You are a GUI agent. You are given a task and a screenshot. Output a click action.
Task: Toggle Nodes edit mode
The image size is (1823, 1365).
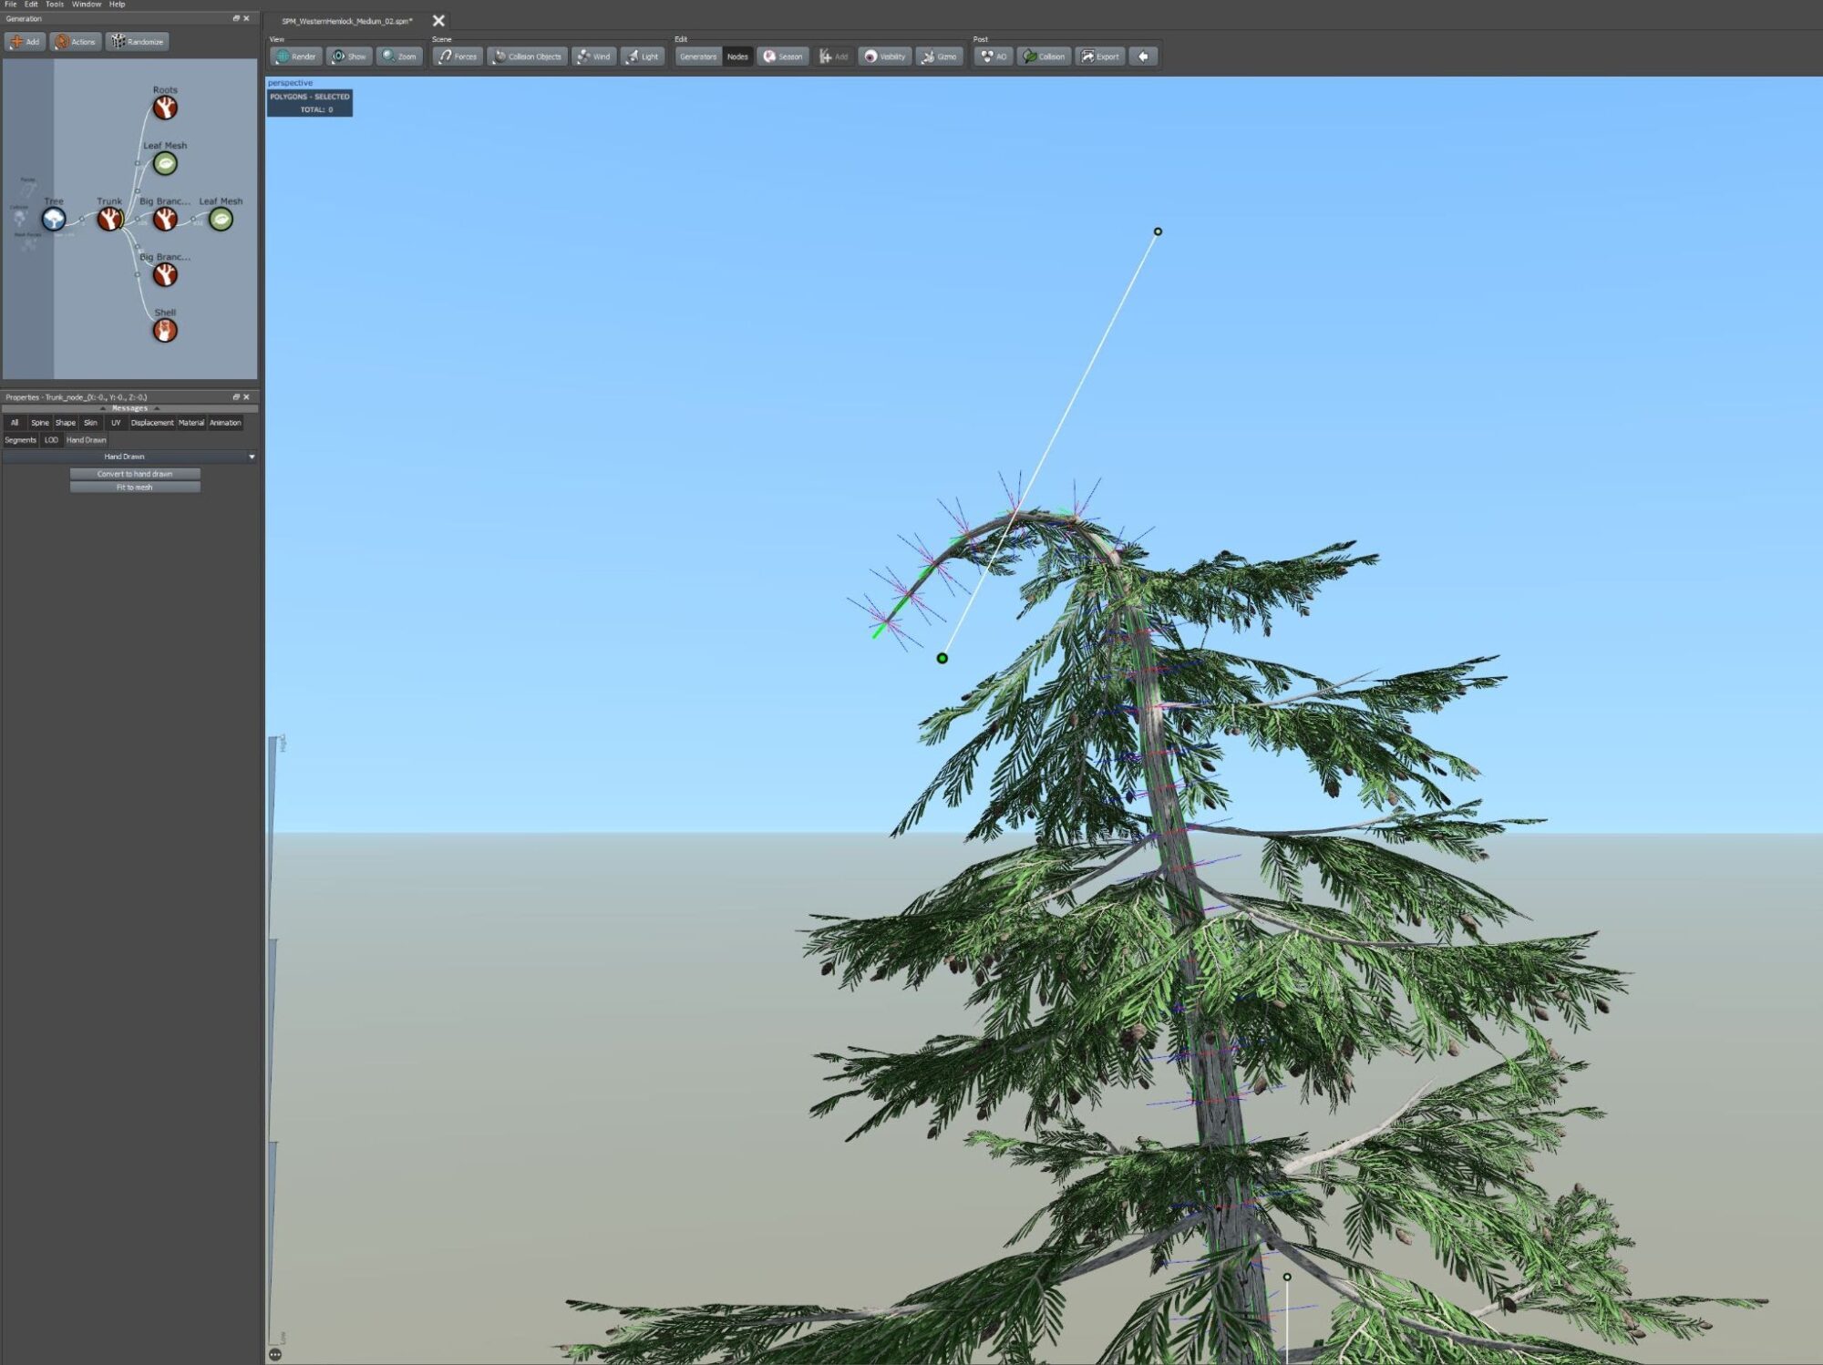point(737,56)
